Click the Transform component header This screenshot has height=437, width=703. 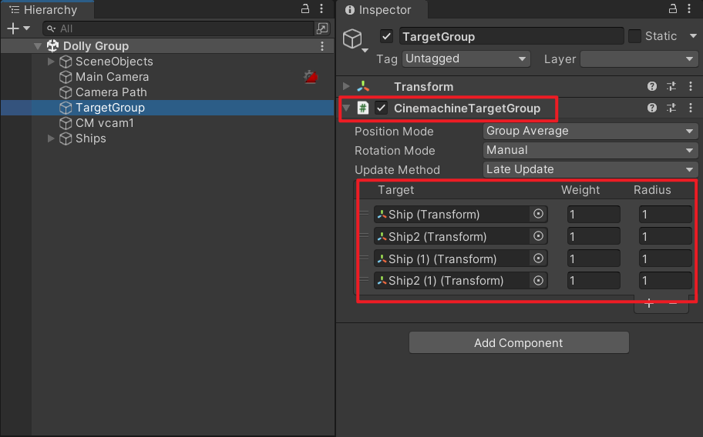click(x=519, y=86)
